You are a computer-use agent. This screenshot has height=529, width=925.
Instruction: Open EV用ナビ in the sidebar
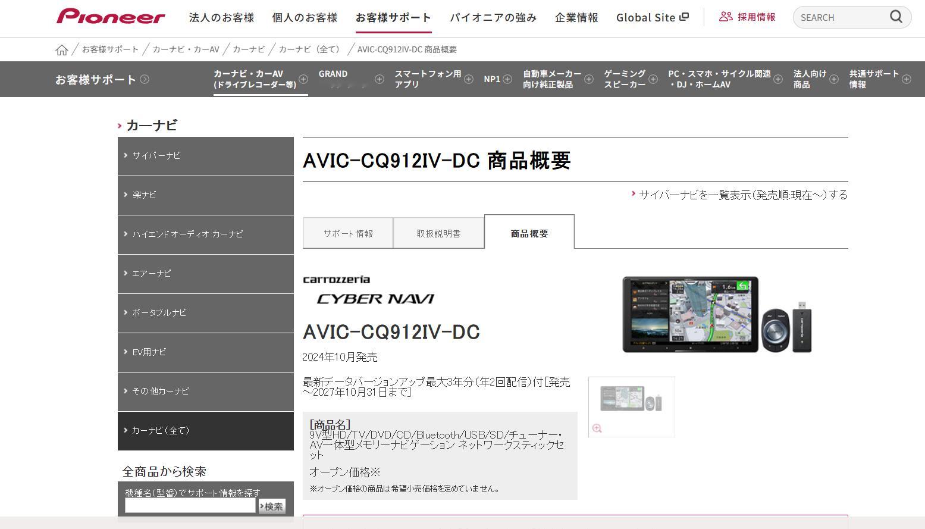206,352
